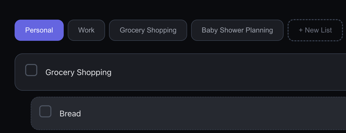Show the Grocery Shopping list from tabs
346x133 pixels.
pyautogui.click(x=148, y=30)
